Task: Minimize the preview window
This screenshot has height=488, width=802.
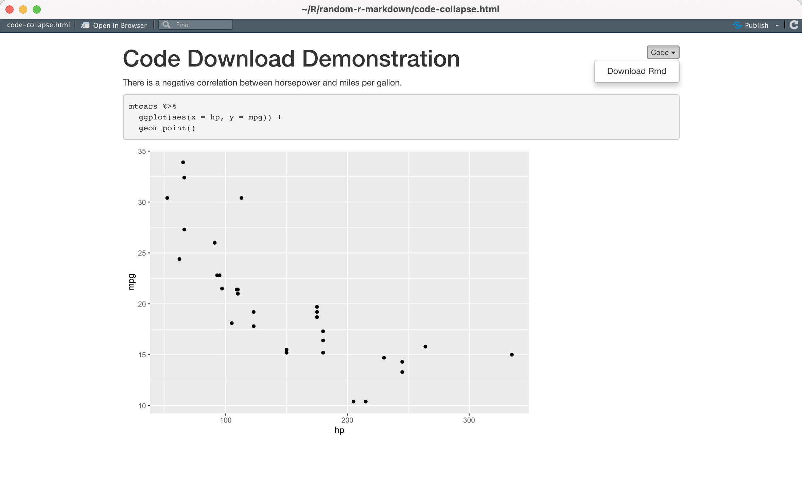Action: tap(23, 10)
